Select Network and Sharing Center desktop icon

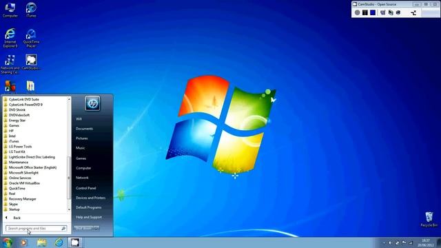click(10, 64)
